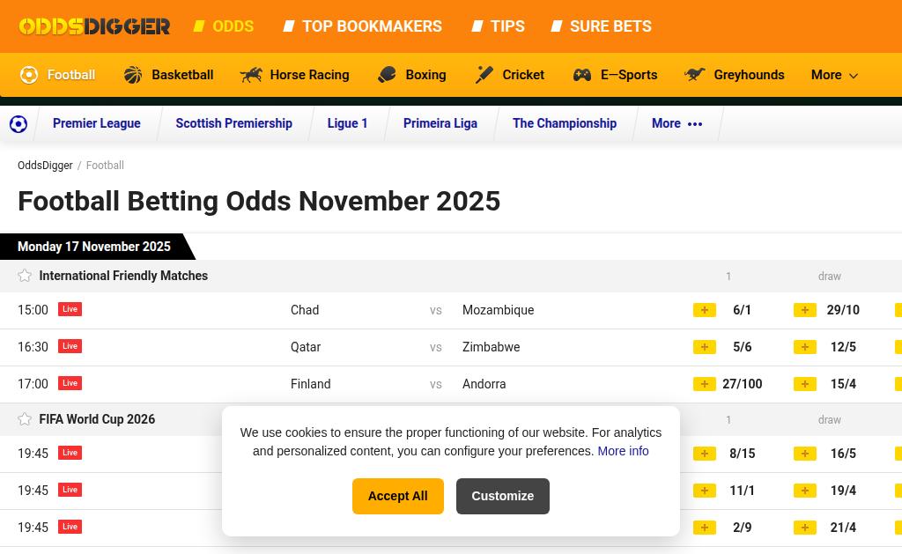Expand the More sports dropdown

pyautogui.click(x=834, y=75)
